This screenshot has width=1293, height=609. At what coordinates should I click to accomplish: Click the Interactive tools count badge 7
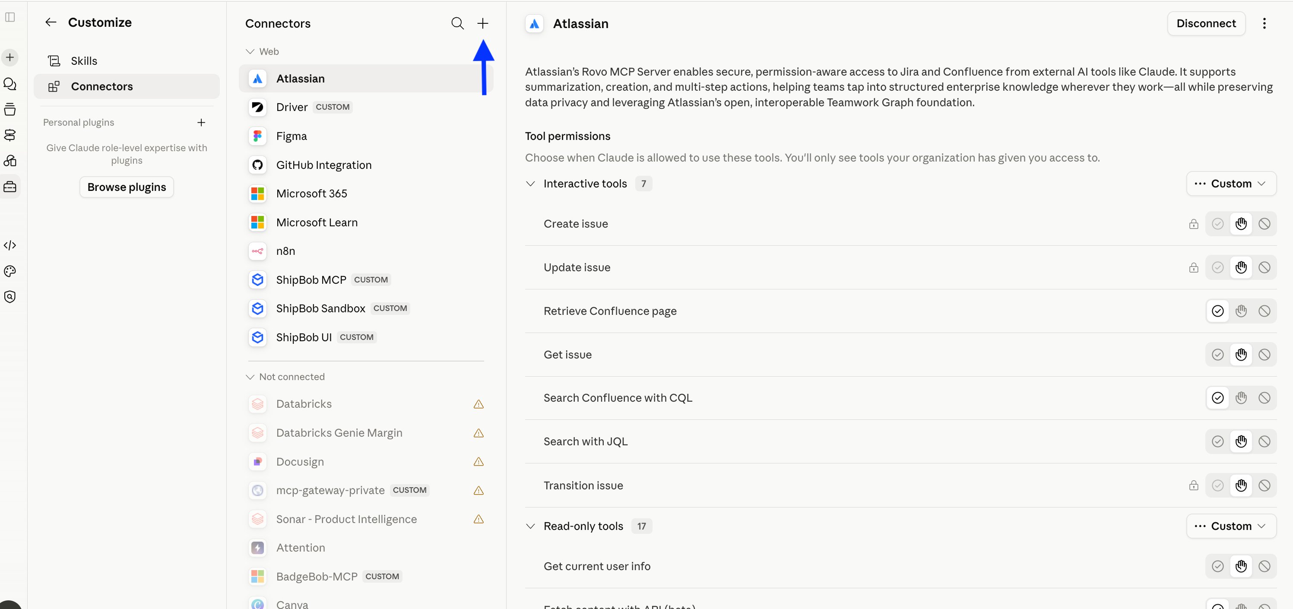(x=643, y=184)
